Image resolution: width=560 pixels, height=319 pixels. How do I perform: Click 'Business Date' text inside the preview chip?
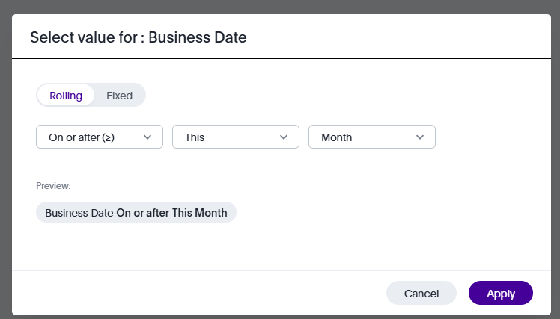79,213
